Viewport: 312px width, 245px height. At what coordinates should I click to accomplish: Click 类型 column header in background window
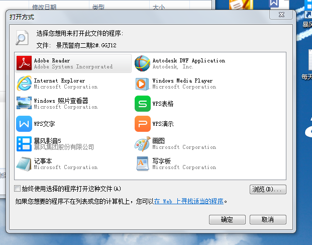[x=98, y=7]
